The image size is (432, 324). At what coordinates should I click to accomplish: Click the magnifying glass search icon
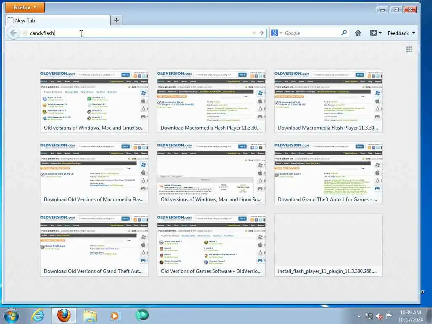click(344, 33)
